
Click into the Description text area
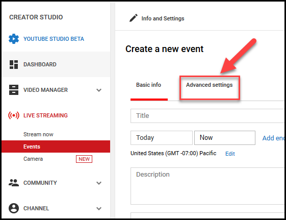[207, 186]
